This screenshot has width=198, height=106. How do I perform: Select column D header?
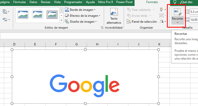click(x=14, y=44)
